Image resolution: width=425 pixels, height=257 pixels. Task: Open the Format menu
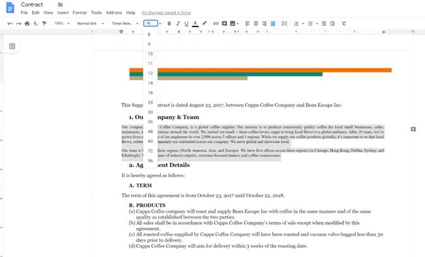80,13
